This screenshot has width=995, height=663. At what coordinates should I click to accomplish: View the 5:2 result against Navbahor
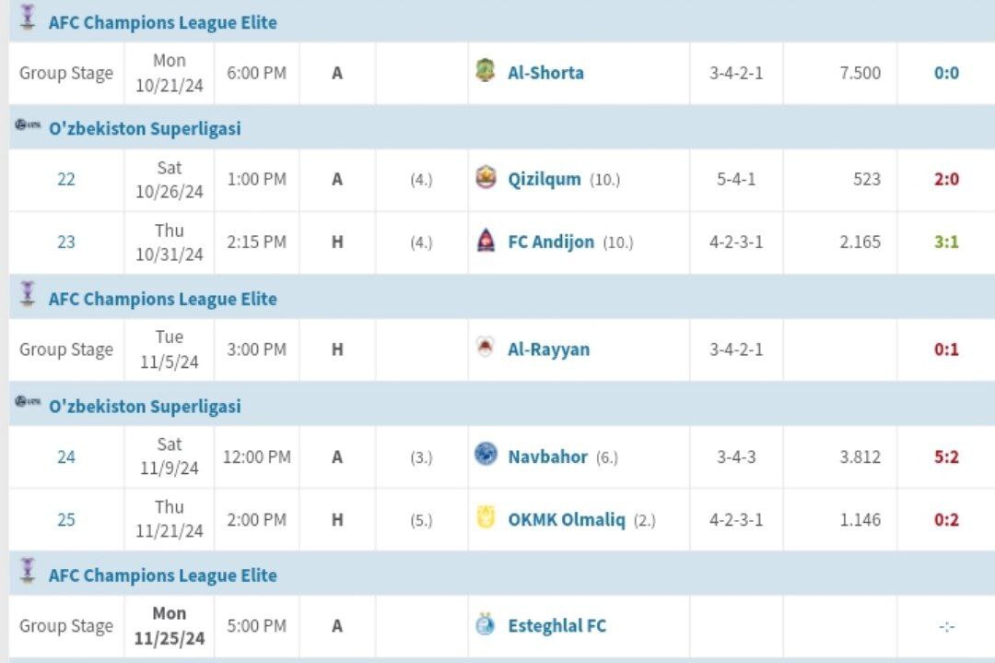click(946, 456)
